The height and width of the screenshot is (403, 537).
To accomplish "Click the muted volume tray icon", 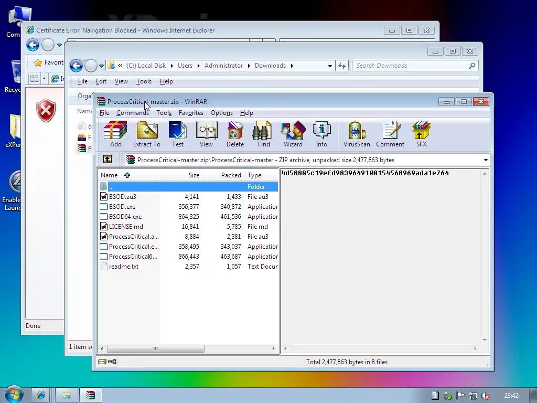I will click(485, 396).
